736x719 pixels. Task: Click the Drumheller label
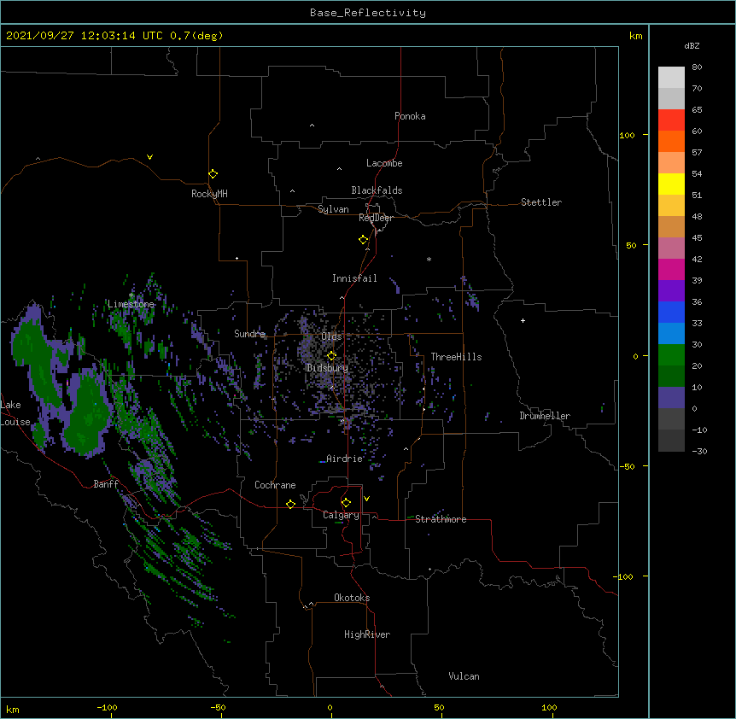(545, 416)
